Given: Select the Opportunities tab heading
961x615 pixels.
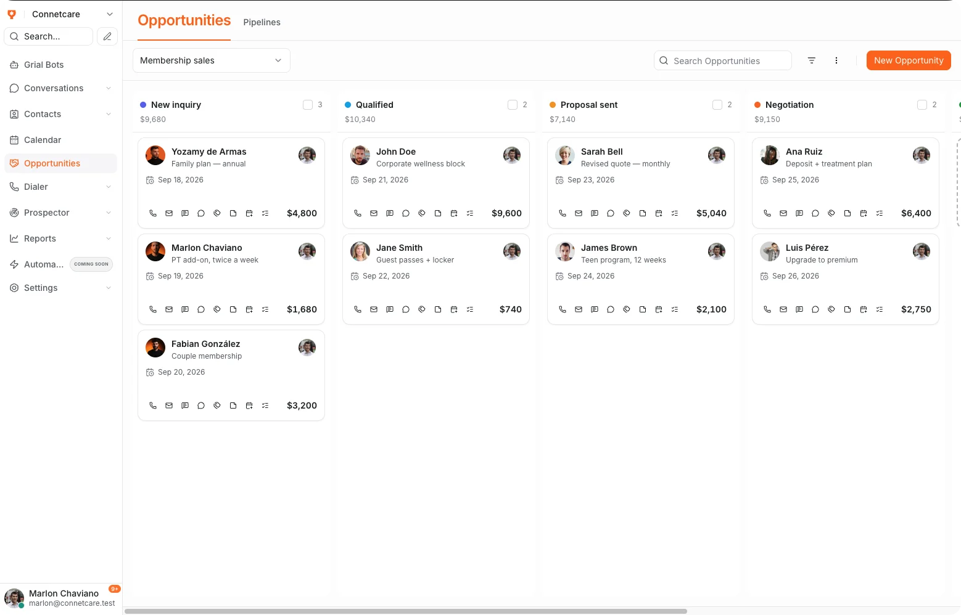Looking at the screenshot, I should coord(184,20).
